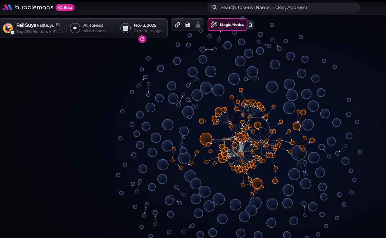Click the search magnifier icon
The width and height of the screenshot is (386, 238).
(x=215, y=7)
